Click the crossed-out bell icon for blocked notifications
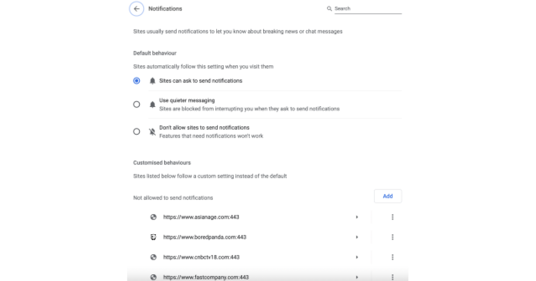This screenshot has height=281, width=536. [x=152, y=131]
